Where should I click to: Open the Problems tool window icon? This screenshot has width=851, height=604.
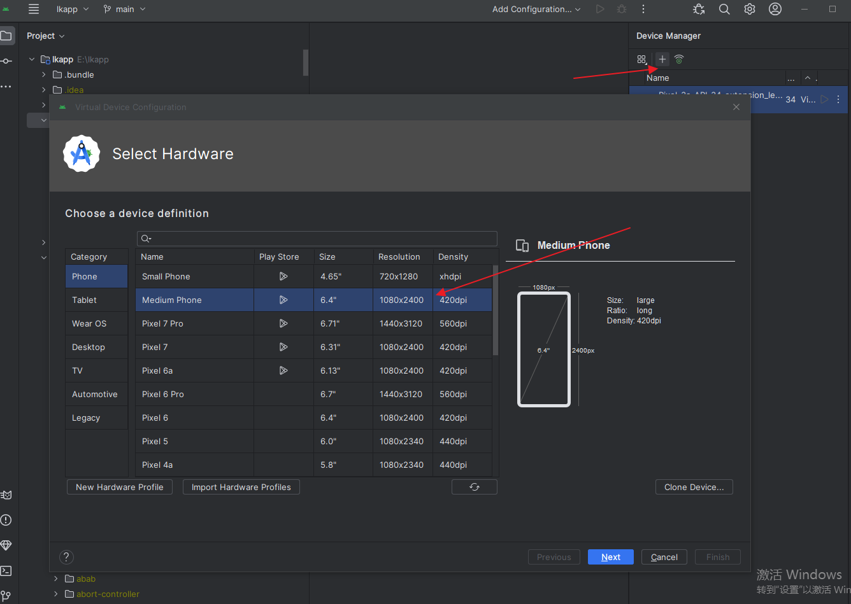[x=6, y=520]
